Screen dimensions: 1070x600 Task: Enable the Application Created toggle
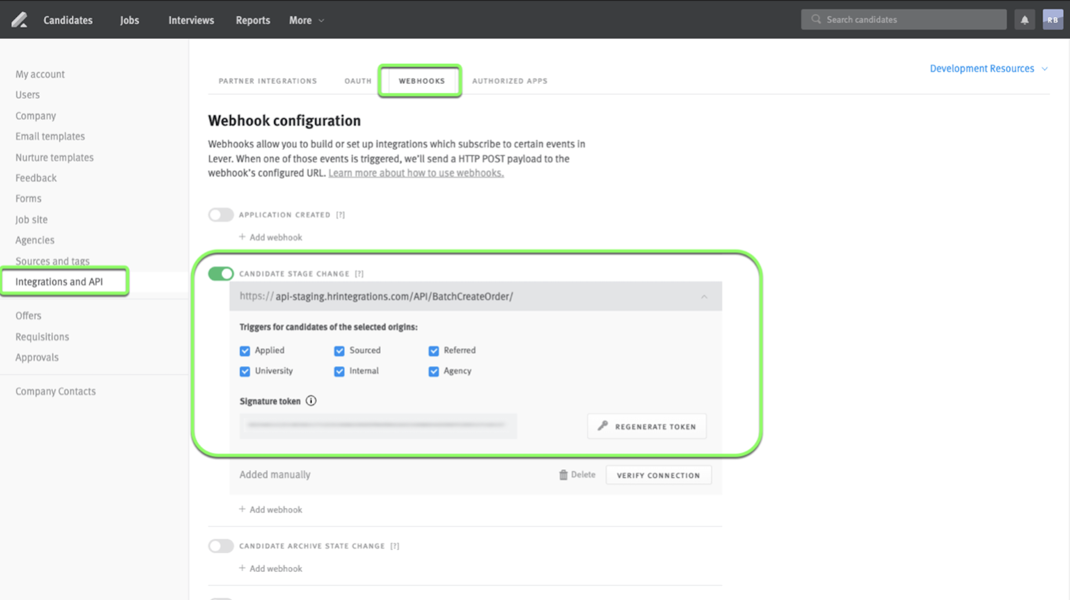(x=221, y=215)
